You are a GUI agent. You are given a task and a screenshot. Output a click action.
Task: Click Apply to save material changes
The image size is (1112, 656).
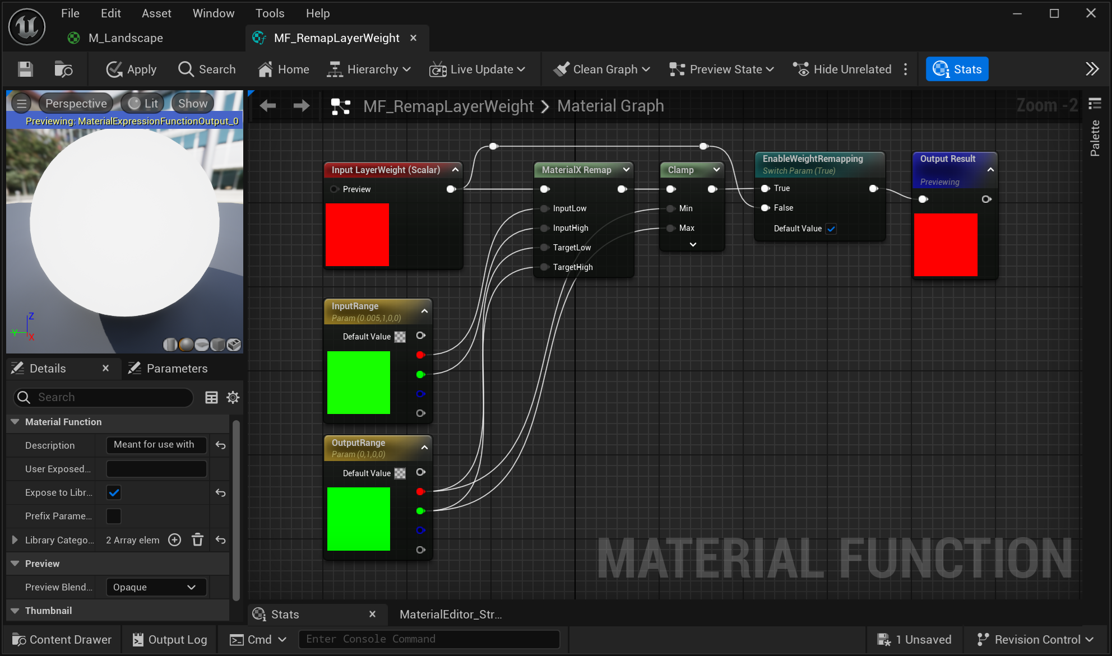click(x=131, y=69)
